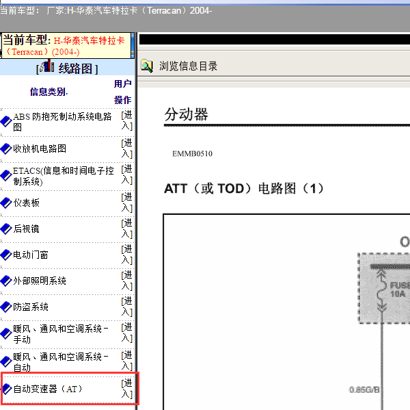Click the book icon beside 收放机电路图

(6, 149)
